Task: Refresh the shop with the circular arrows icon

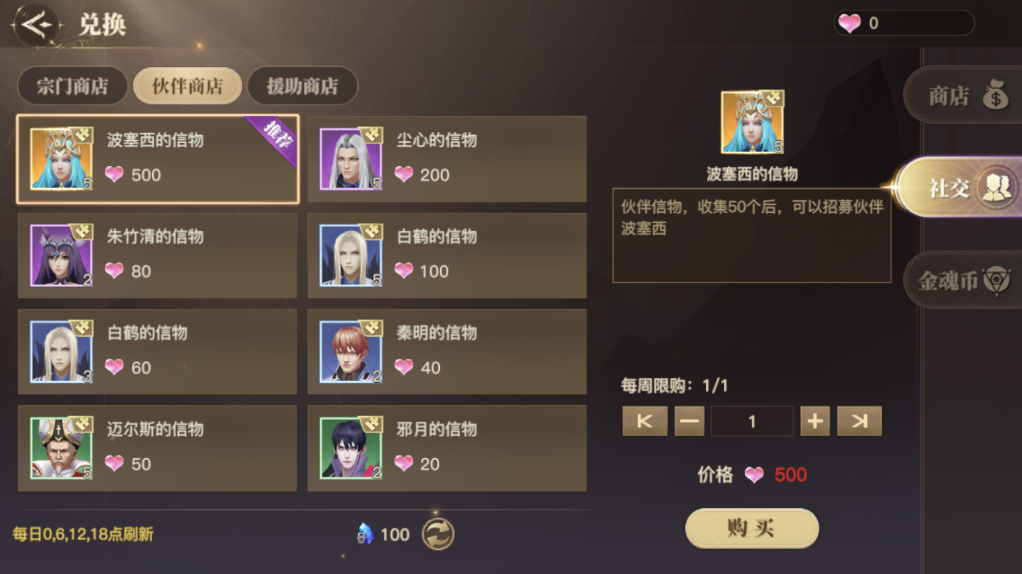Action: (438, 534)
